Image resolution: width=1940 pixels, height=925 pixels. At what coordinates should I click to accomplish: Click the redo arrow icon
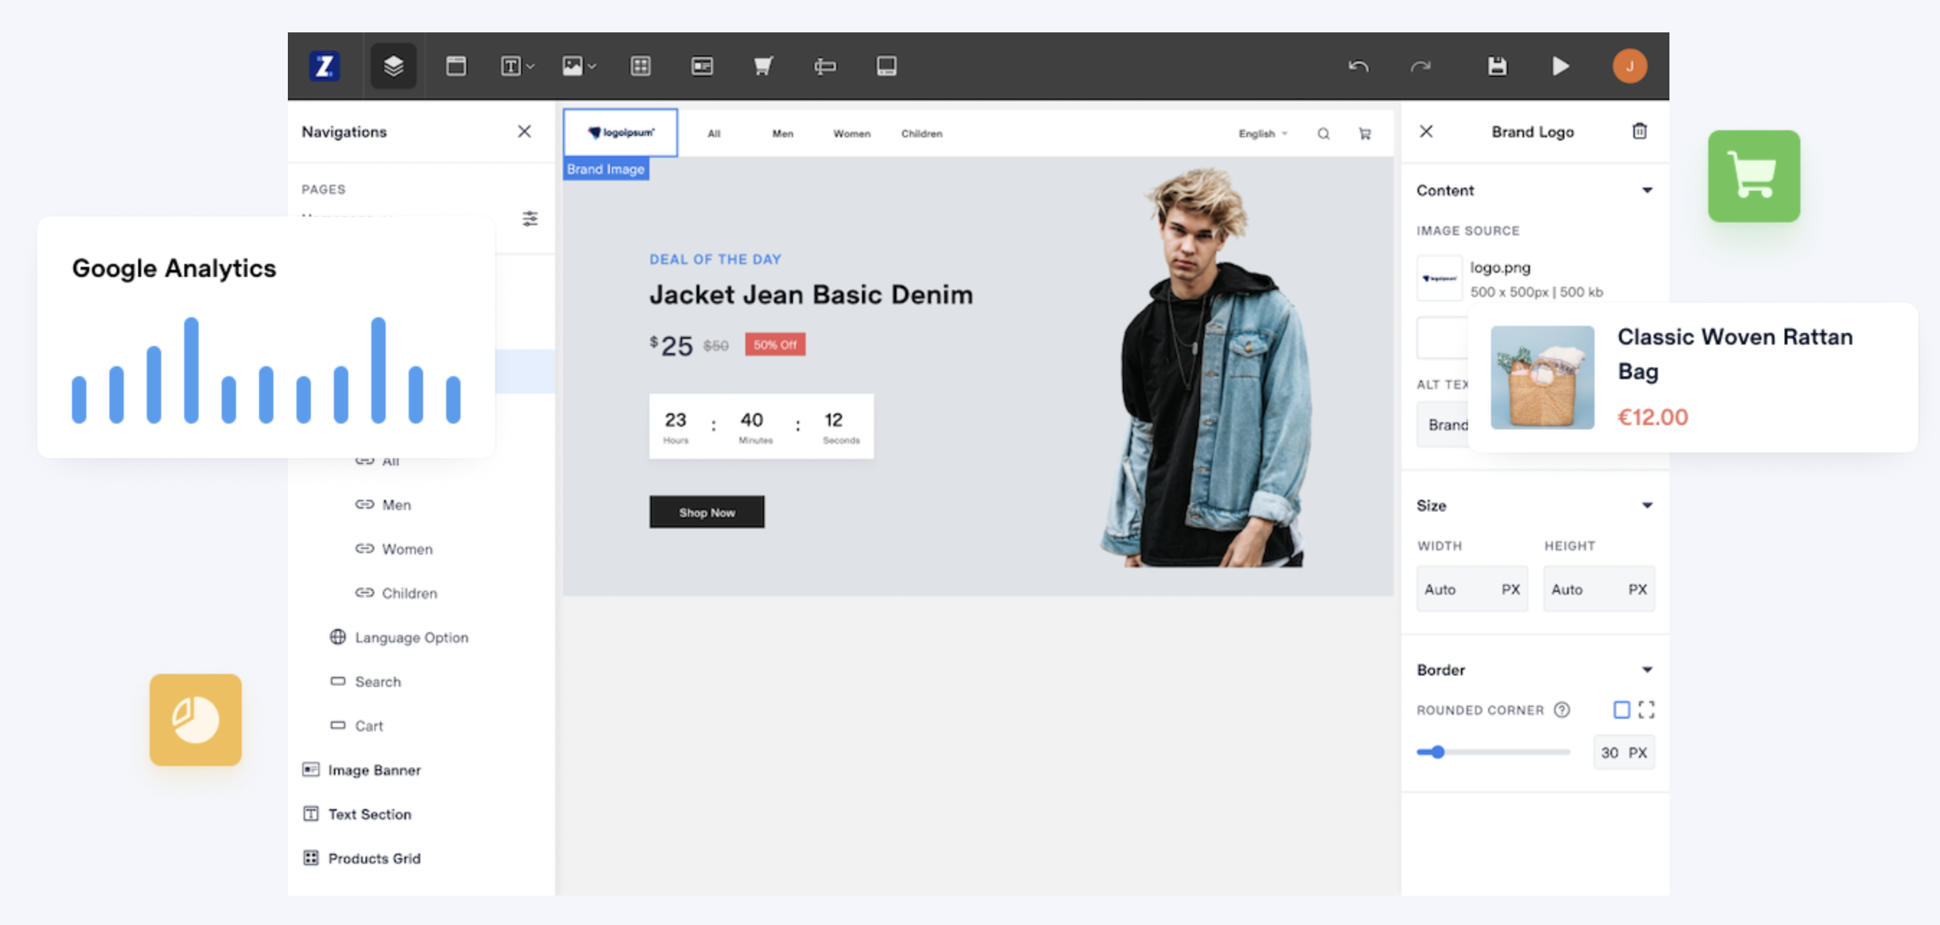tap(1420, 66)
